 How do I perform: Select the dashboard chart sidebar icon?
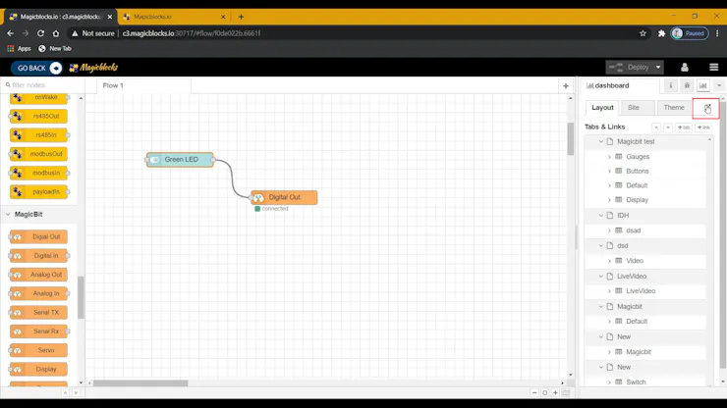[x=702, y=85]
